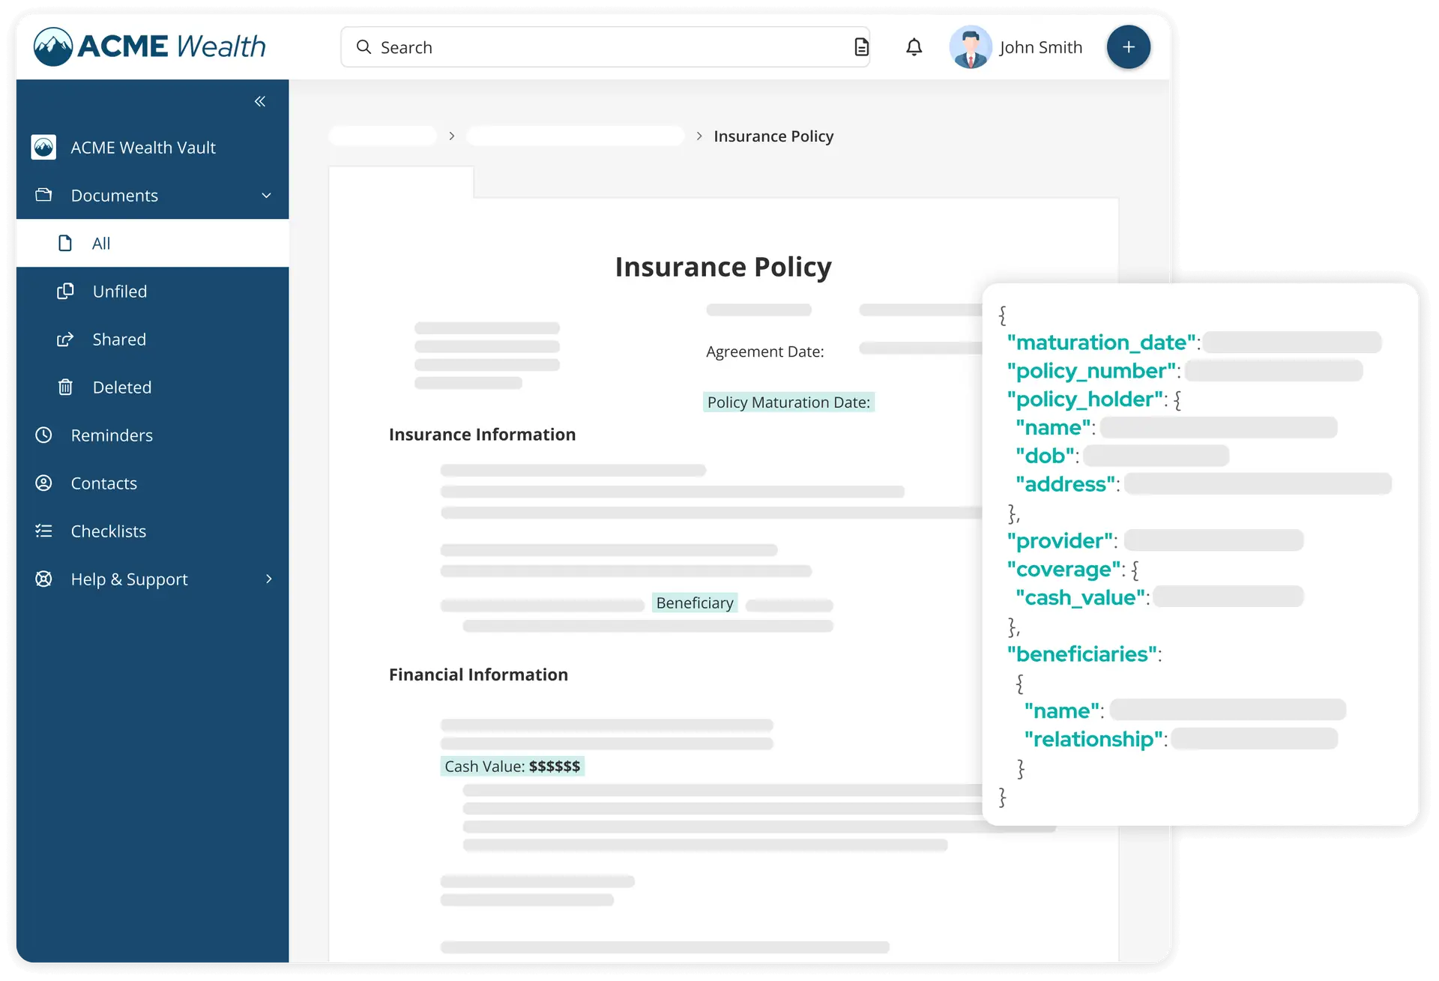Click the ACME Wealth Vault icon
1439x981 pixels.
point(43,147)
